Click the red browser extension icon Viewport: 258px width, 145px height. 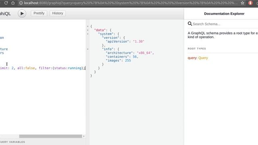point(250,3)
